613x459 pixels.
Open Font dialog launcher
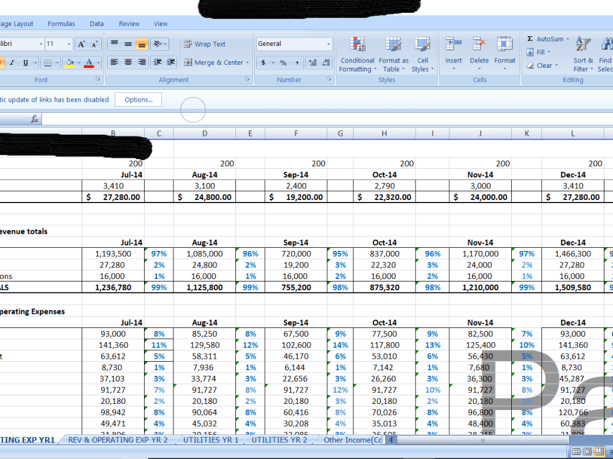97,79
